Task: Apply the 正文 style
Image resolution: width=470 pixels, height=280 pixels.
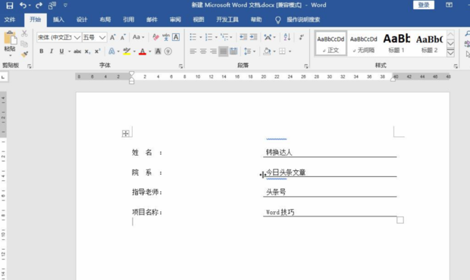Action: [331, 44]
